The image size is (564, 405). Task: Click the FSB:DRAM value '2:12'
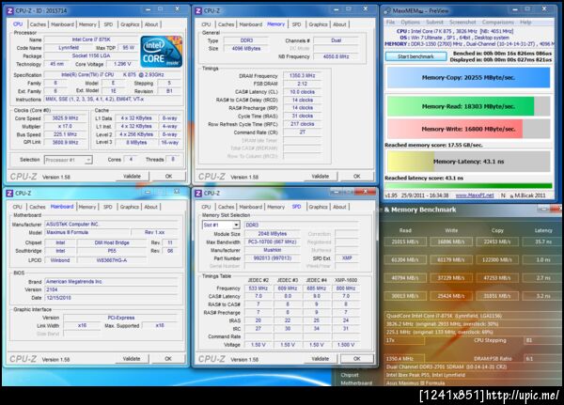302,84
